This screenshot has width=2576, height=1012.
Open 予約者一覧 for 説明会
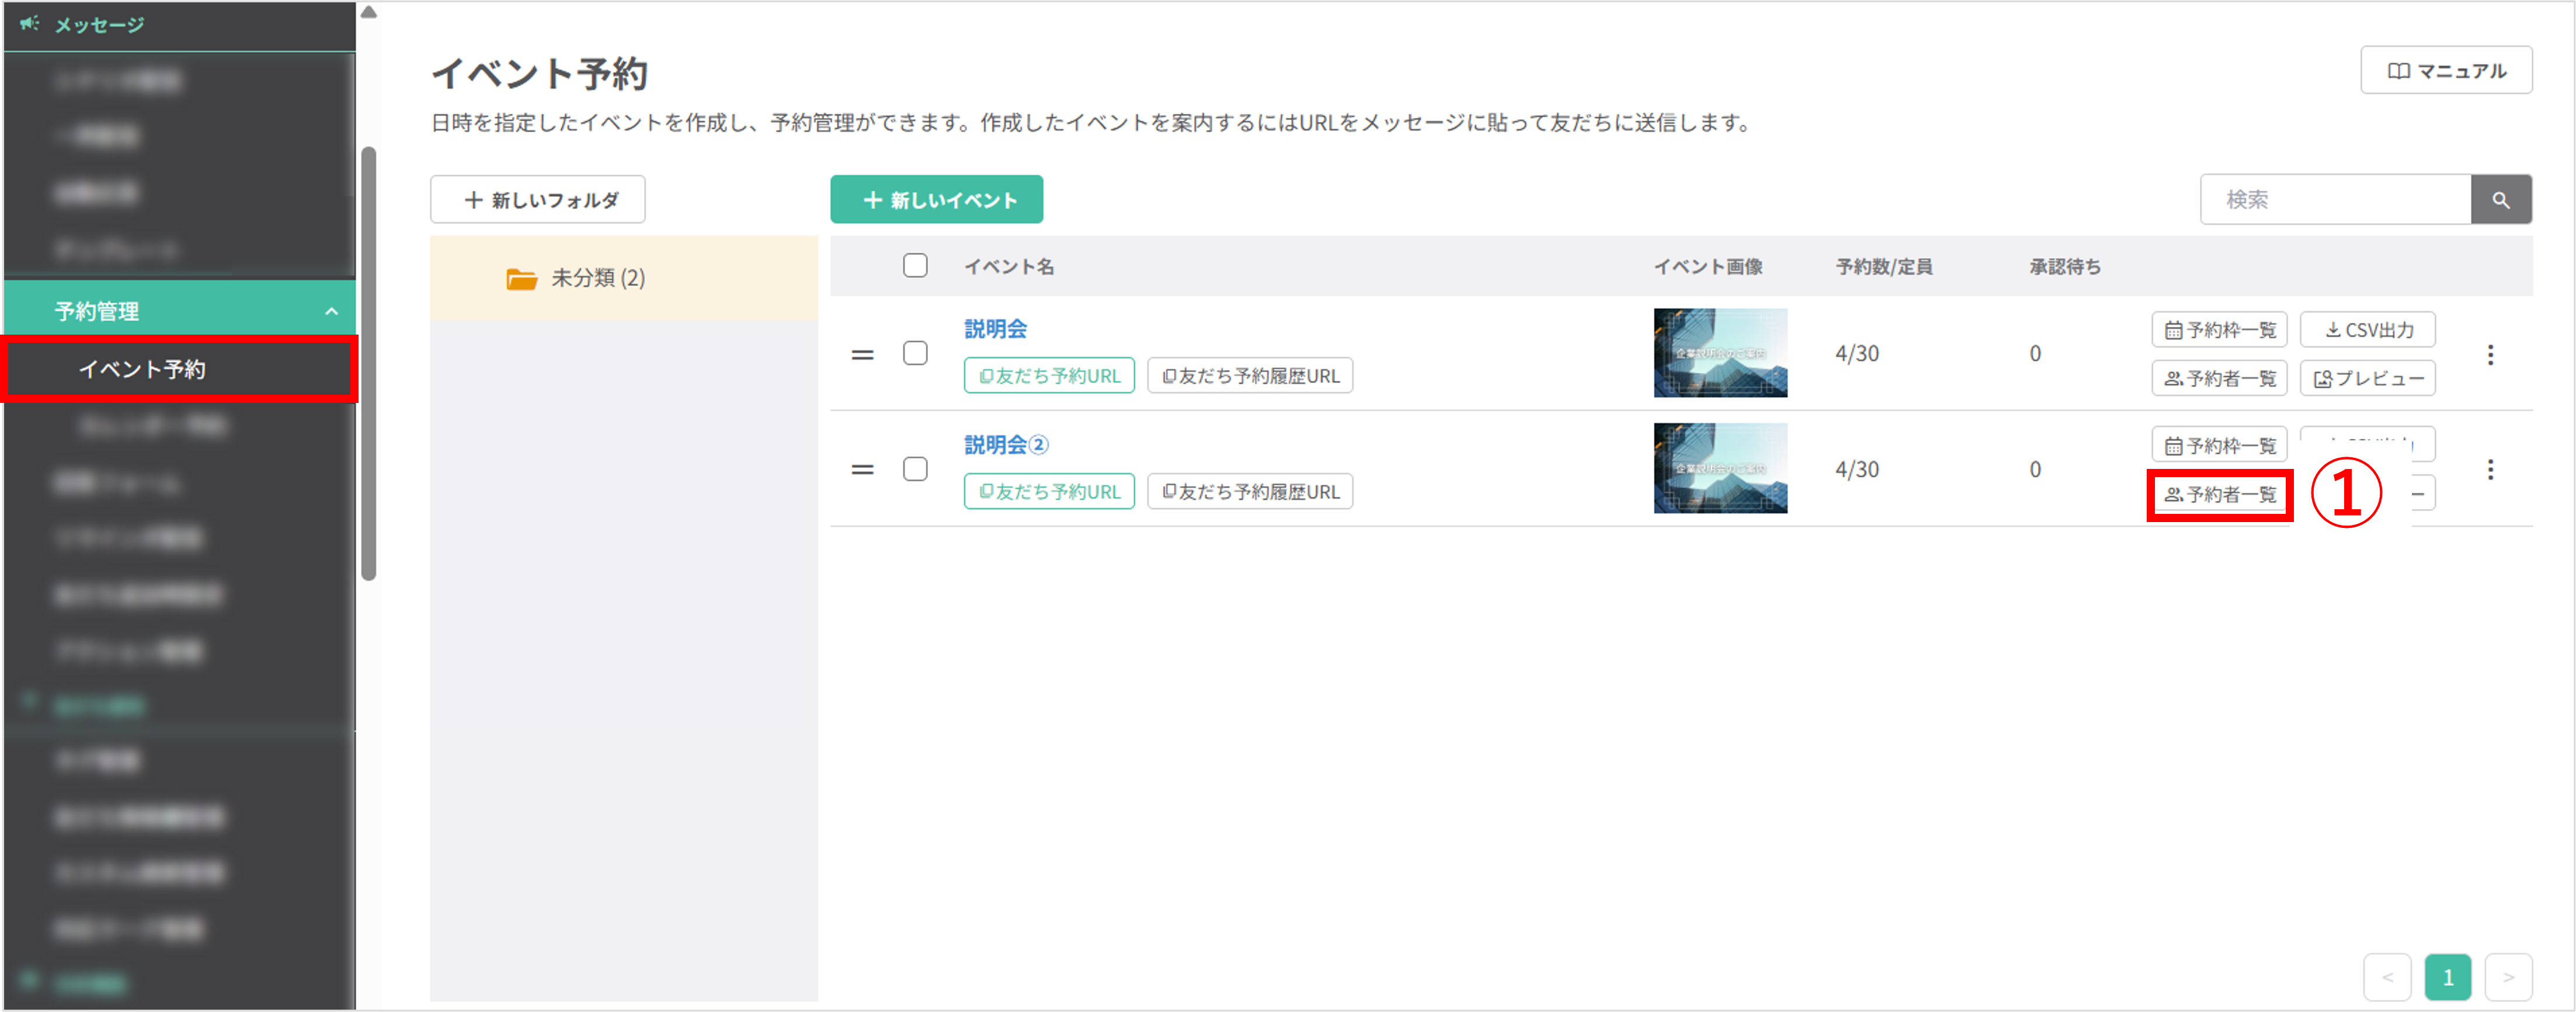2219,379
